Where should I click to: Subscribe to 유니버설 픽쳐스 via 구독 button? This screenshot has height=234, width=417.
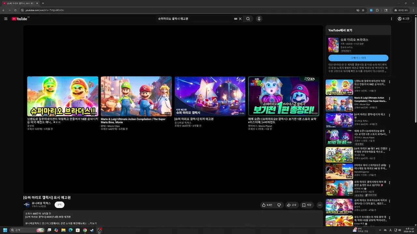click(x=60, y=205)
